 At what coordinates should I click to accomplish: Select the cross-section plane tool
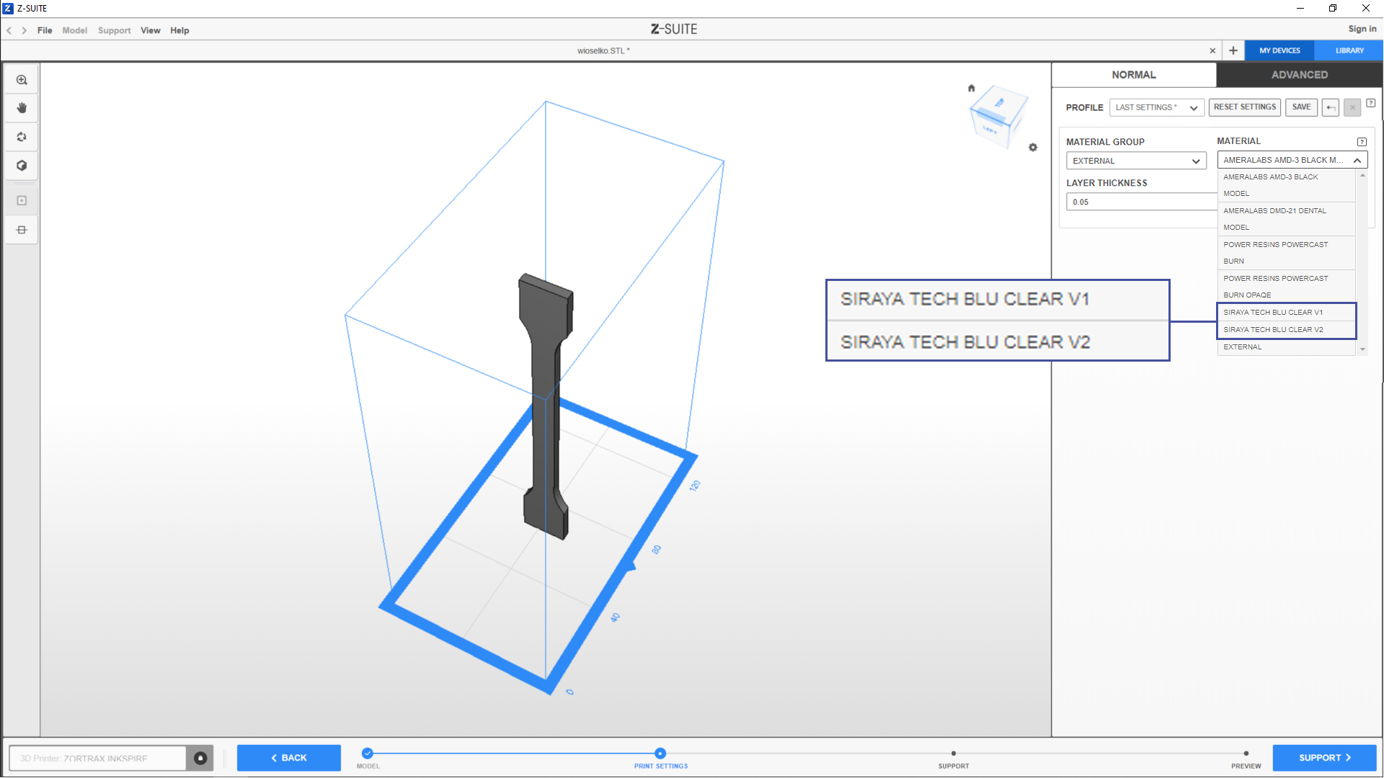click(22, 230)
